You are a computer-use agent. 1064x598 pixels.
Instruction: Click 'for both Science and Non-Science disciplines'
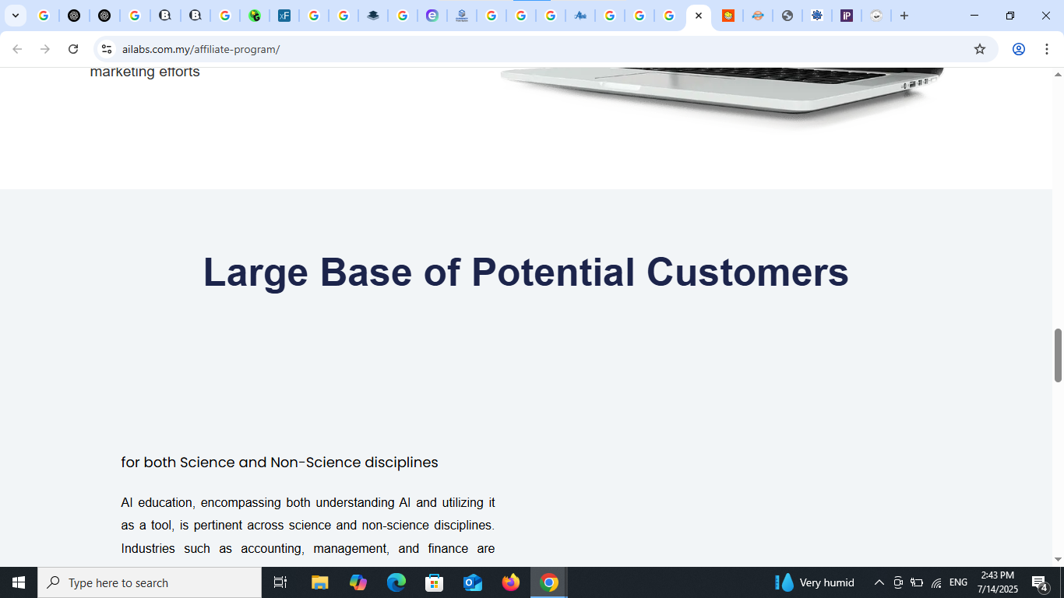tap(280, 463)
